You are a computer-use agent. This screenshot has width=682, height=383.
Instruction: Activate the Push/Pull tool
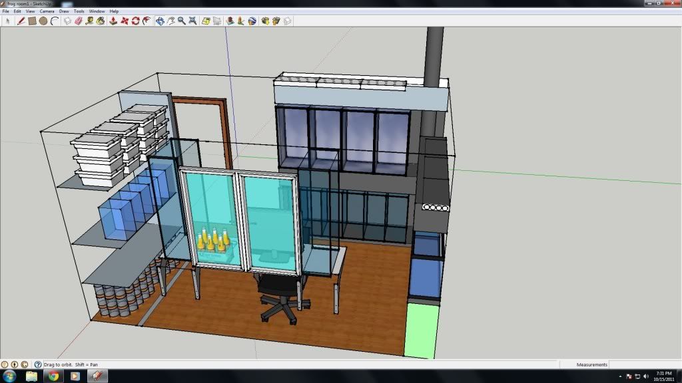(x=113, y=21)
